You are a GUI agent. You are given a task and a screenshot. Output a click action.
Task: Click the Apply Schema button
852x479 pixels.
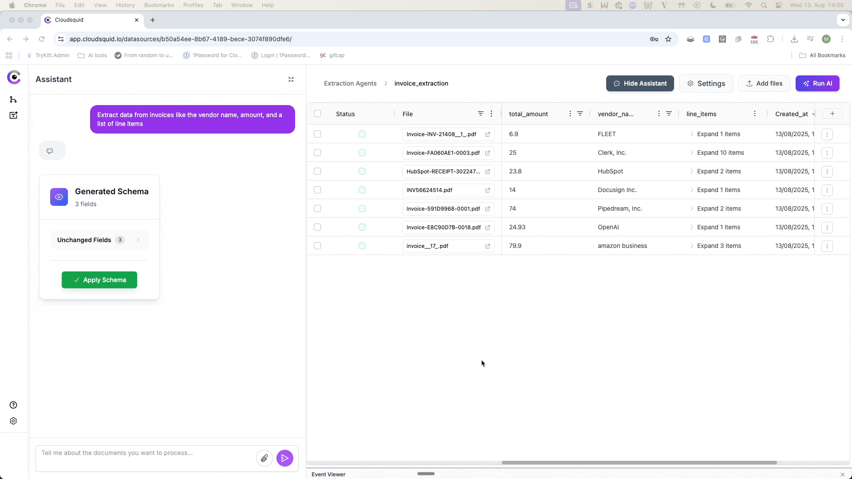pyautogui.click(x=99, y=280)
